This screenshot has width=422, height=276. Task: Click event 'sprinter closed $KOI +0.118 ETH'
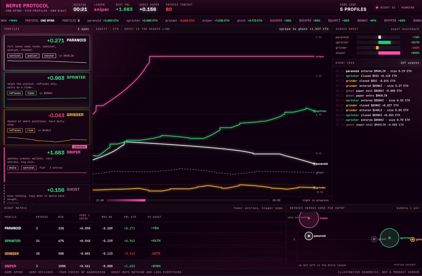click(366, 76)
